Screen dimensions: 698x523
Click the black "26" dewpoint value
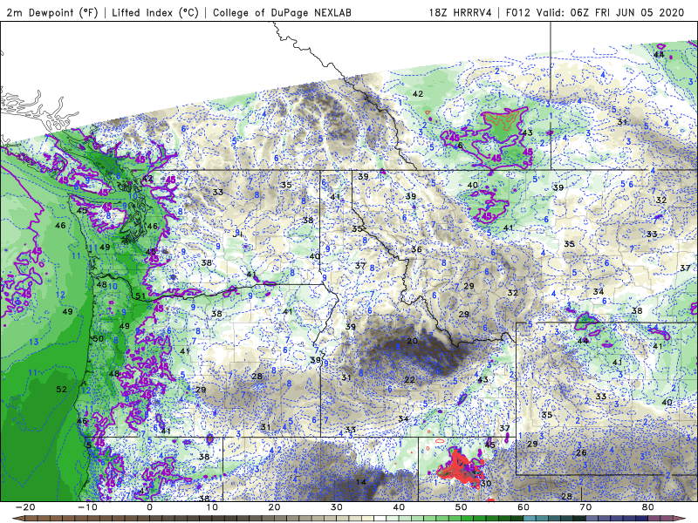(x=581, y=452)
